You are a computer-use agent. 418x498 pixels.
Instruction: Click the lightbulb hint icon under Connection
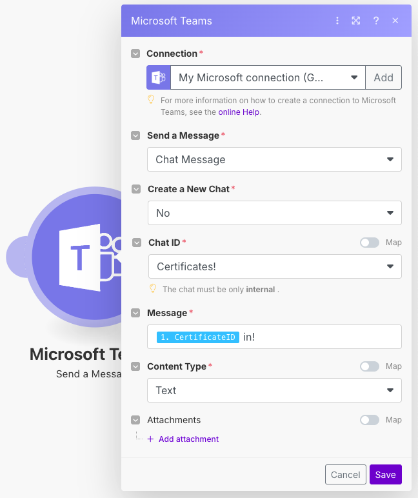[151, 100]
